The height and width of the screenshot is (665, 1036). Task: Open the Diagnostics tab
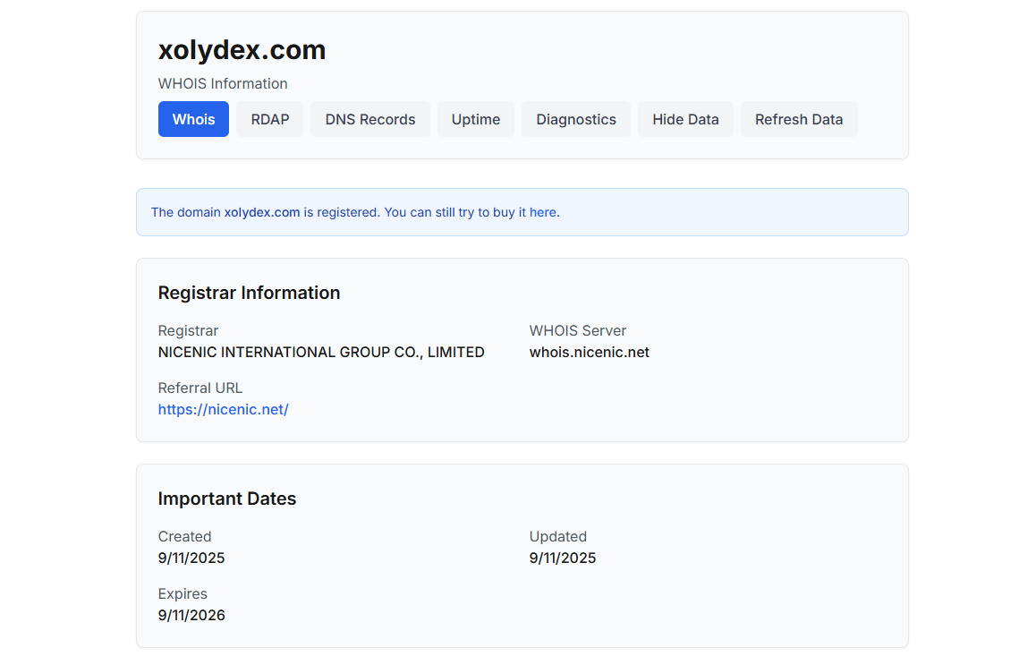point(575,119)
